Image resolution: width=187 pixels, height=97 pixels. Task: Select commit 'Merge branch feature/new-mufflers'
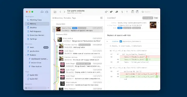[x=77, y=40]
